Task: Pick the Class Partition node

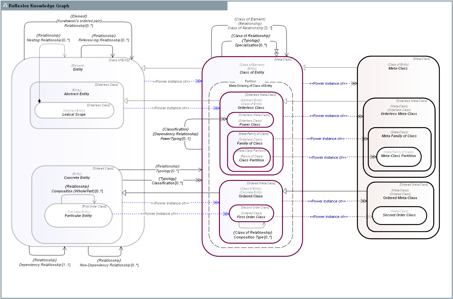Action: (x=251, y=160)
